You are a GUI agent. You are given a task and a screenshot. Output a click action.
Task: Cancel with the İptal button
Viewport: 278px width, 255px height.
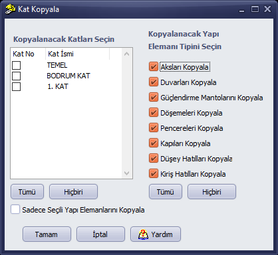(x=100, y=234)
